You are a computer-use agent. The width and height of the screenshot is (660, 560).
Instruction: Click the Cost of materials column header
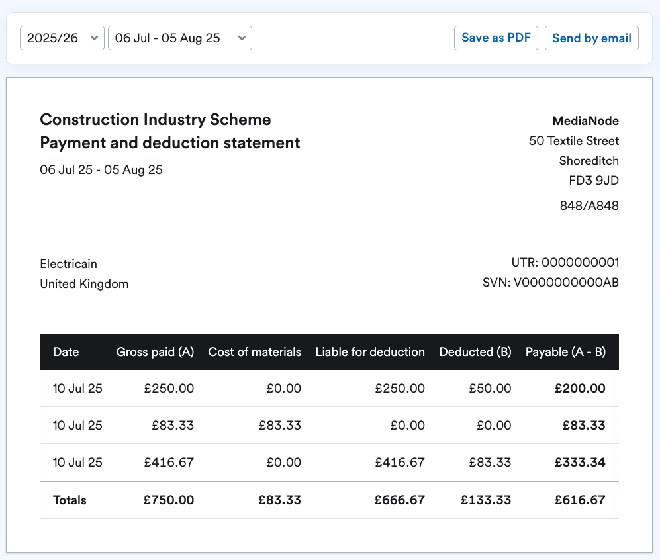pos(254,352)
